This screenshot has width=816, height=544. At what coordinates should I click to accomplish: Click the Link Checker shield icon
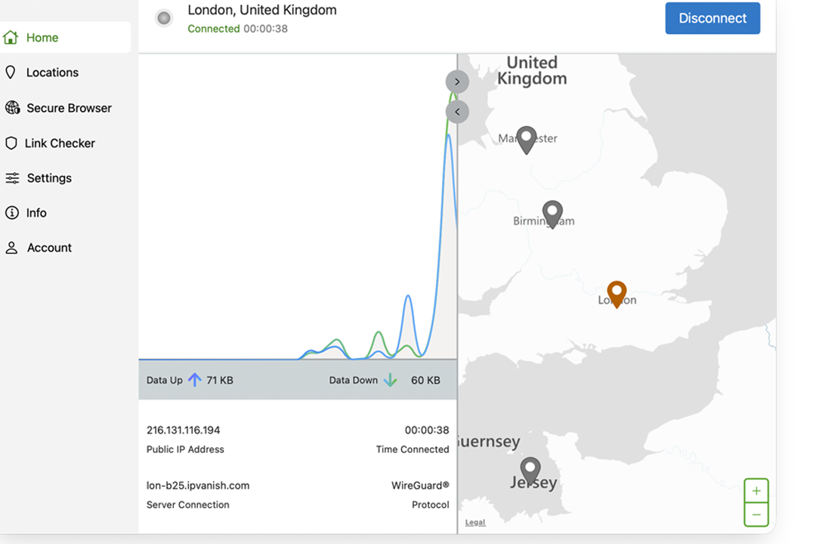click(11, 143)
